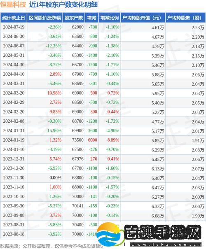The width and height of the screenshot is (206, 249).
Task: Select the date cell 2023-08-18
Action: [14, 234]
